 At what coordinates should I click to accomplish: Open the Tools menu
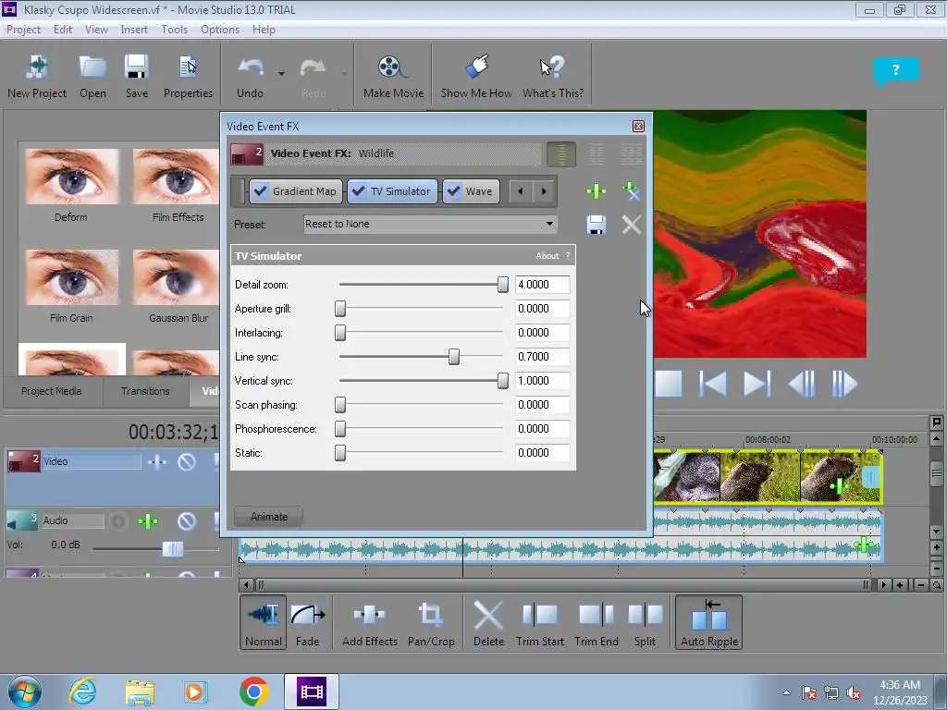174,30
